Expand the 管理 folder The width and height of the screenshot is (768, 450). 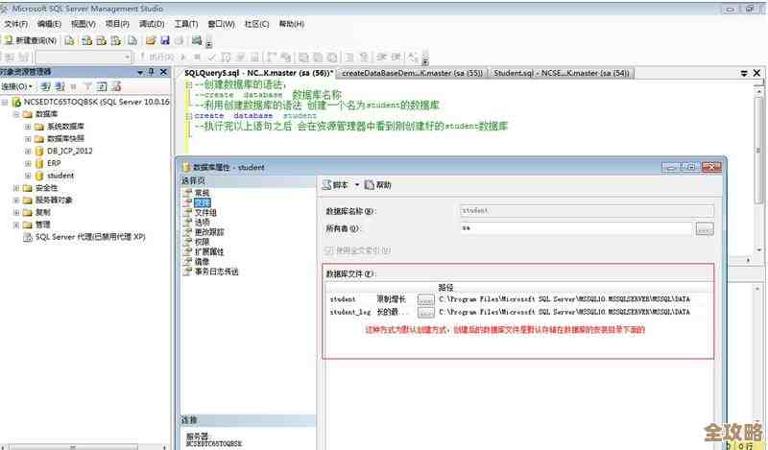[16, 225]
